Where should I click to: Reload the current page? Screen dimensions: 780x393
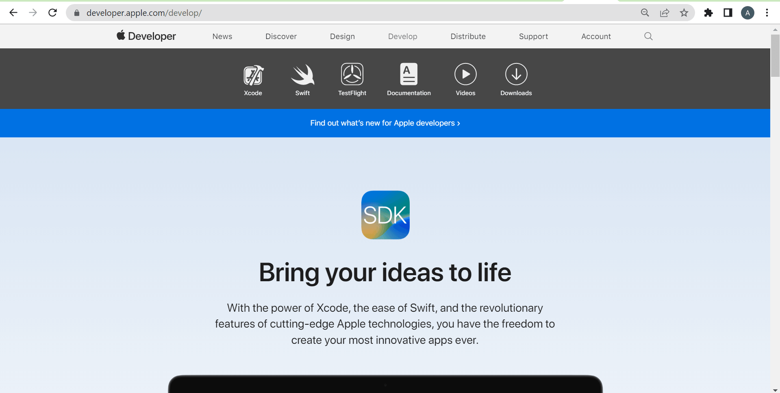point(52,13)
